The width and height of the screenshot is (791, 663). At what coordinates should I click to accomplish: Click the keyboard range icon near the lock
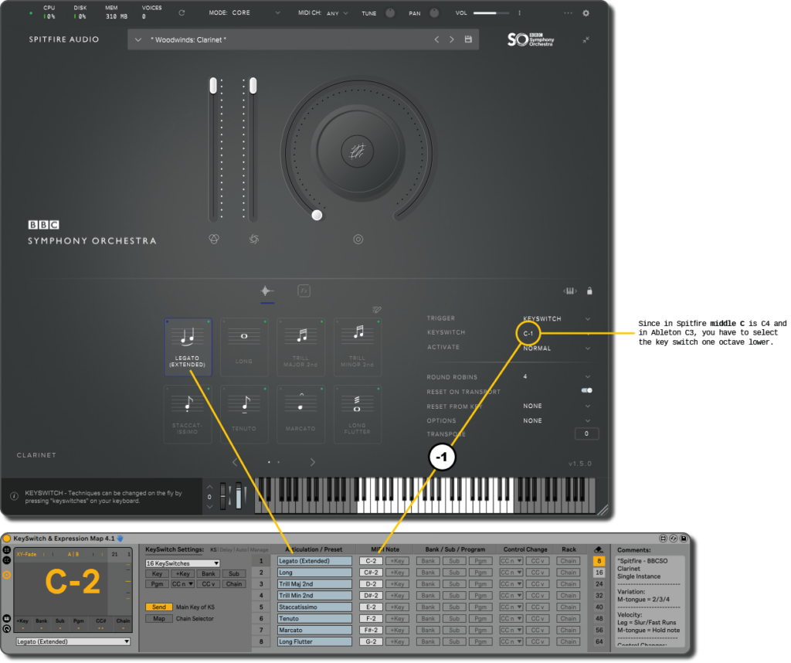[569, 291]
